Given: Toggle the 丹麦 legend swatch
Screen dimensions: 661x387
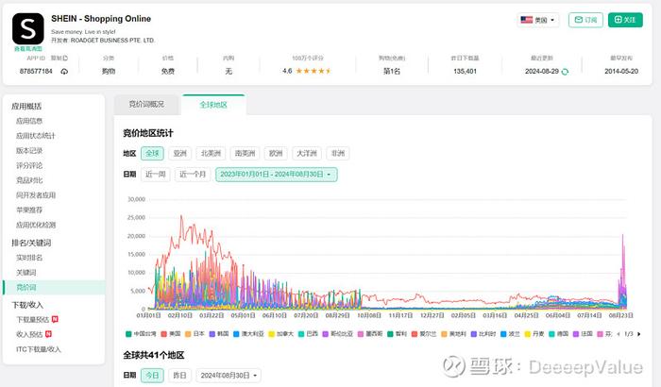Looking at the screenshot, I should coord(527,334).
